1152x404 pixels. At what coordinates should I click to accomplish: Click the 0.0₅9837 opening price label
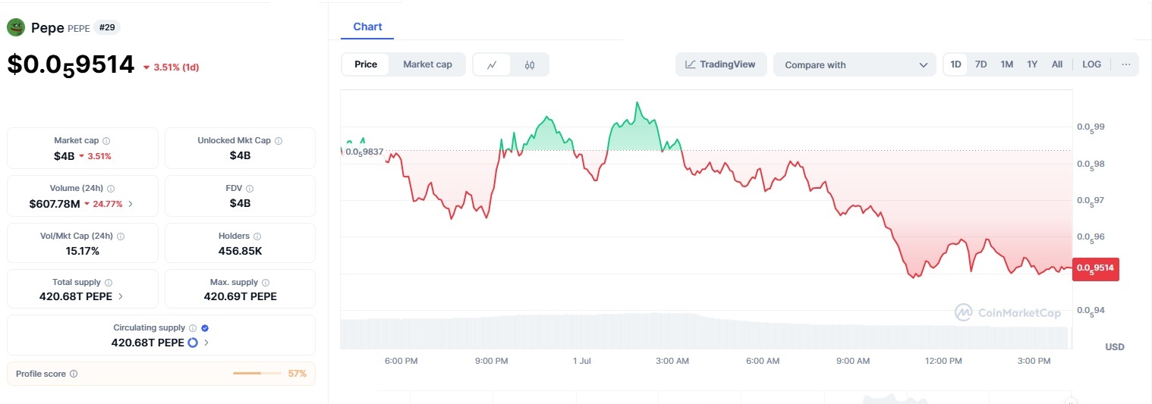coord(364,152)
